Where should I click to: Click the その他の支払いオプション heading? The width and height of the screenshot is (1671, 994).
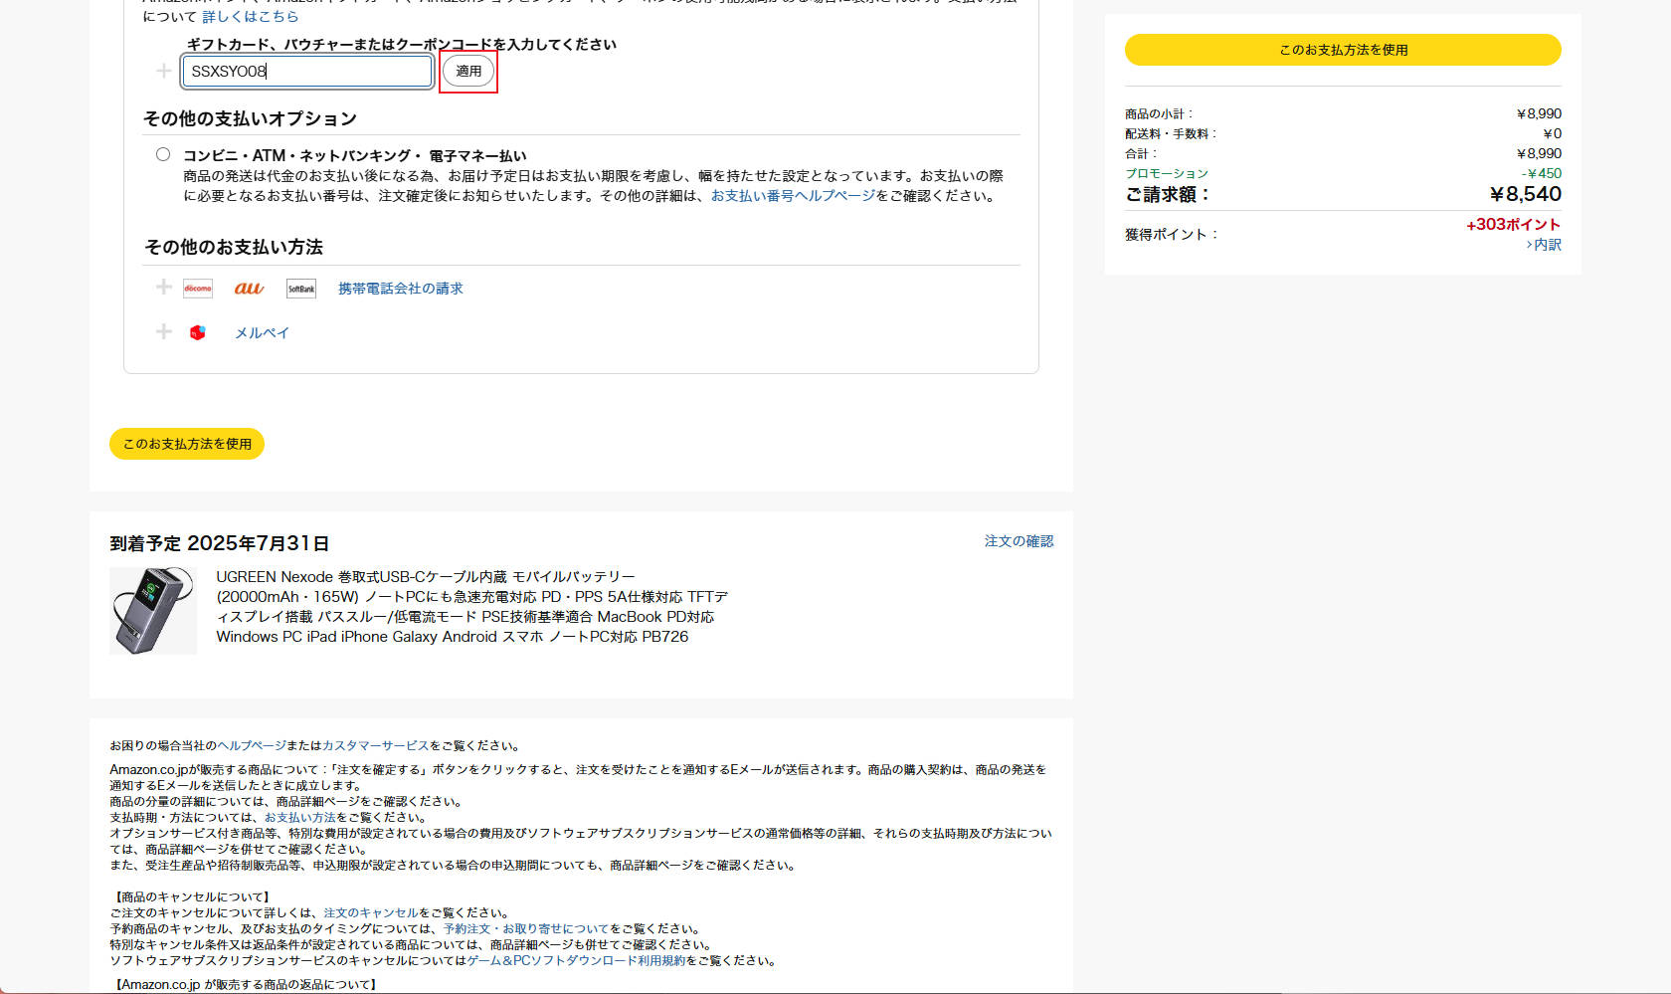pyautogui.click(x=250, y=118)
